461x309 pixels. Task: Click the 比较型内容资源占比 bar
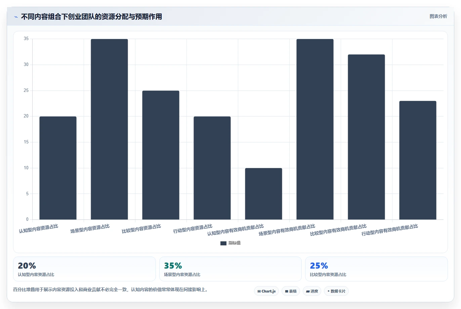coord(161,155)
